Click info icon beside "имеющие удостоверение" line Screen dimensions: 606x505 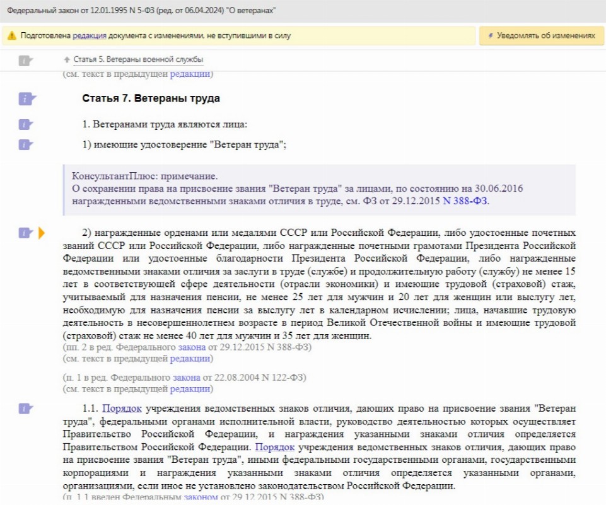pos(26,145)
